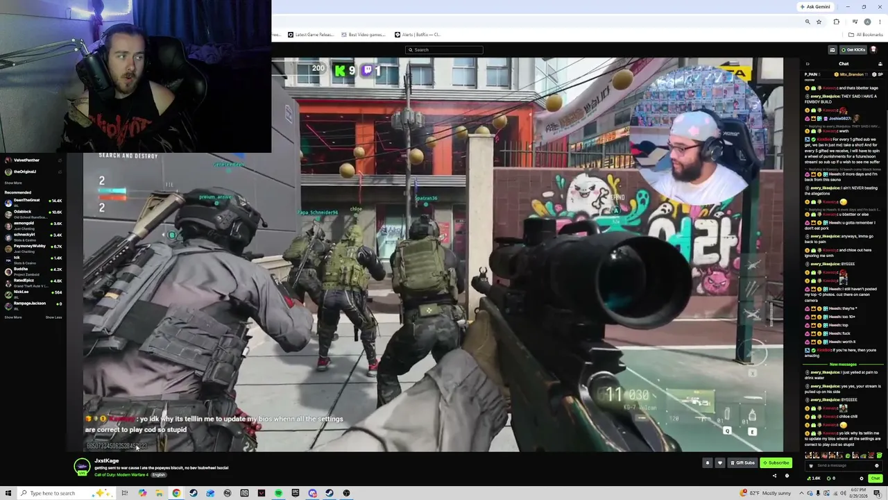Open the chat gift shop icon
This screenshot has width=888, height=500.
(880, 64)
